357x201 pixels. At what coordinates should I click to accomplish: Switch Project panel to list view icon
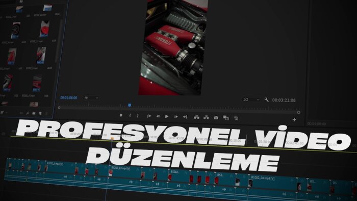pos(2,112)
